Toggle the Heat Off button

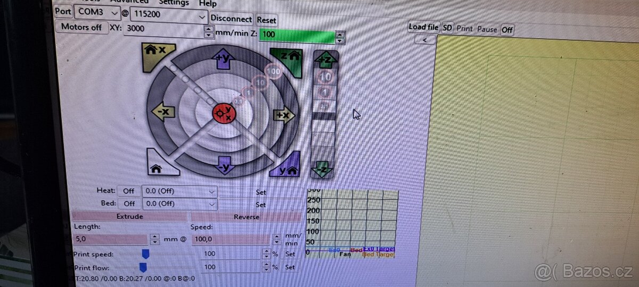click(x=129, y=191)
